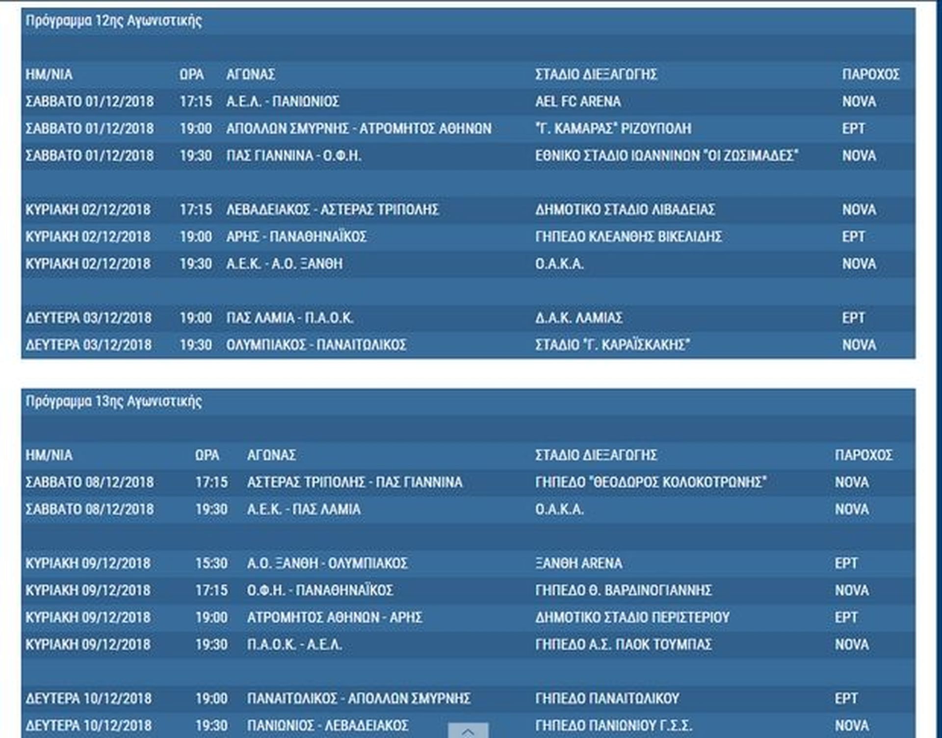Click the ΑΓΩΝΑΣ header of the 12th matchday table

click(x=250, y=75)
